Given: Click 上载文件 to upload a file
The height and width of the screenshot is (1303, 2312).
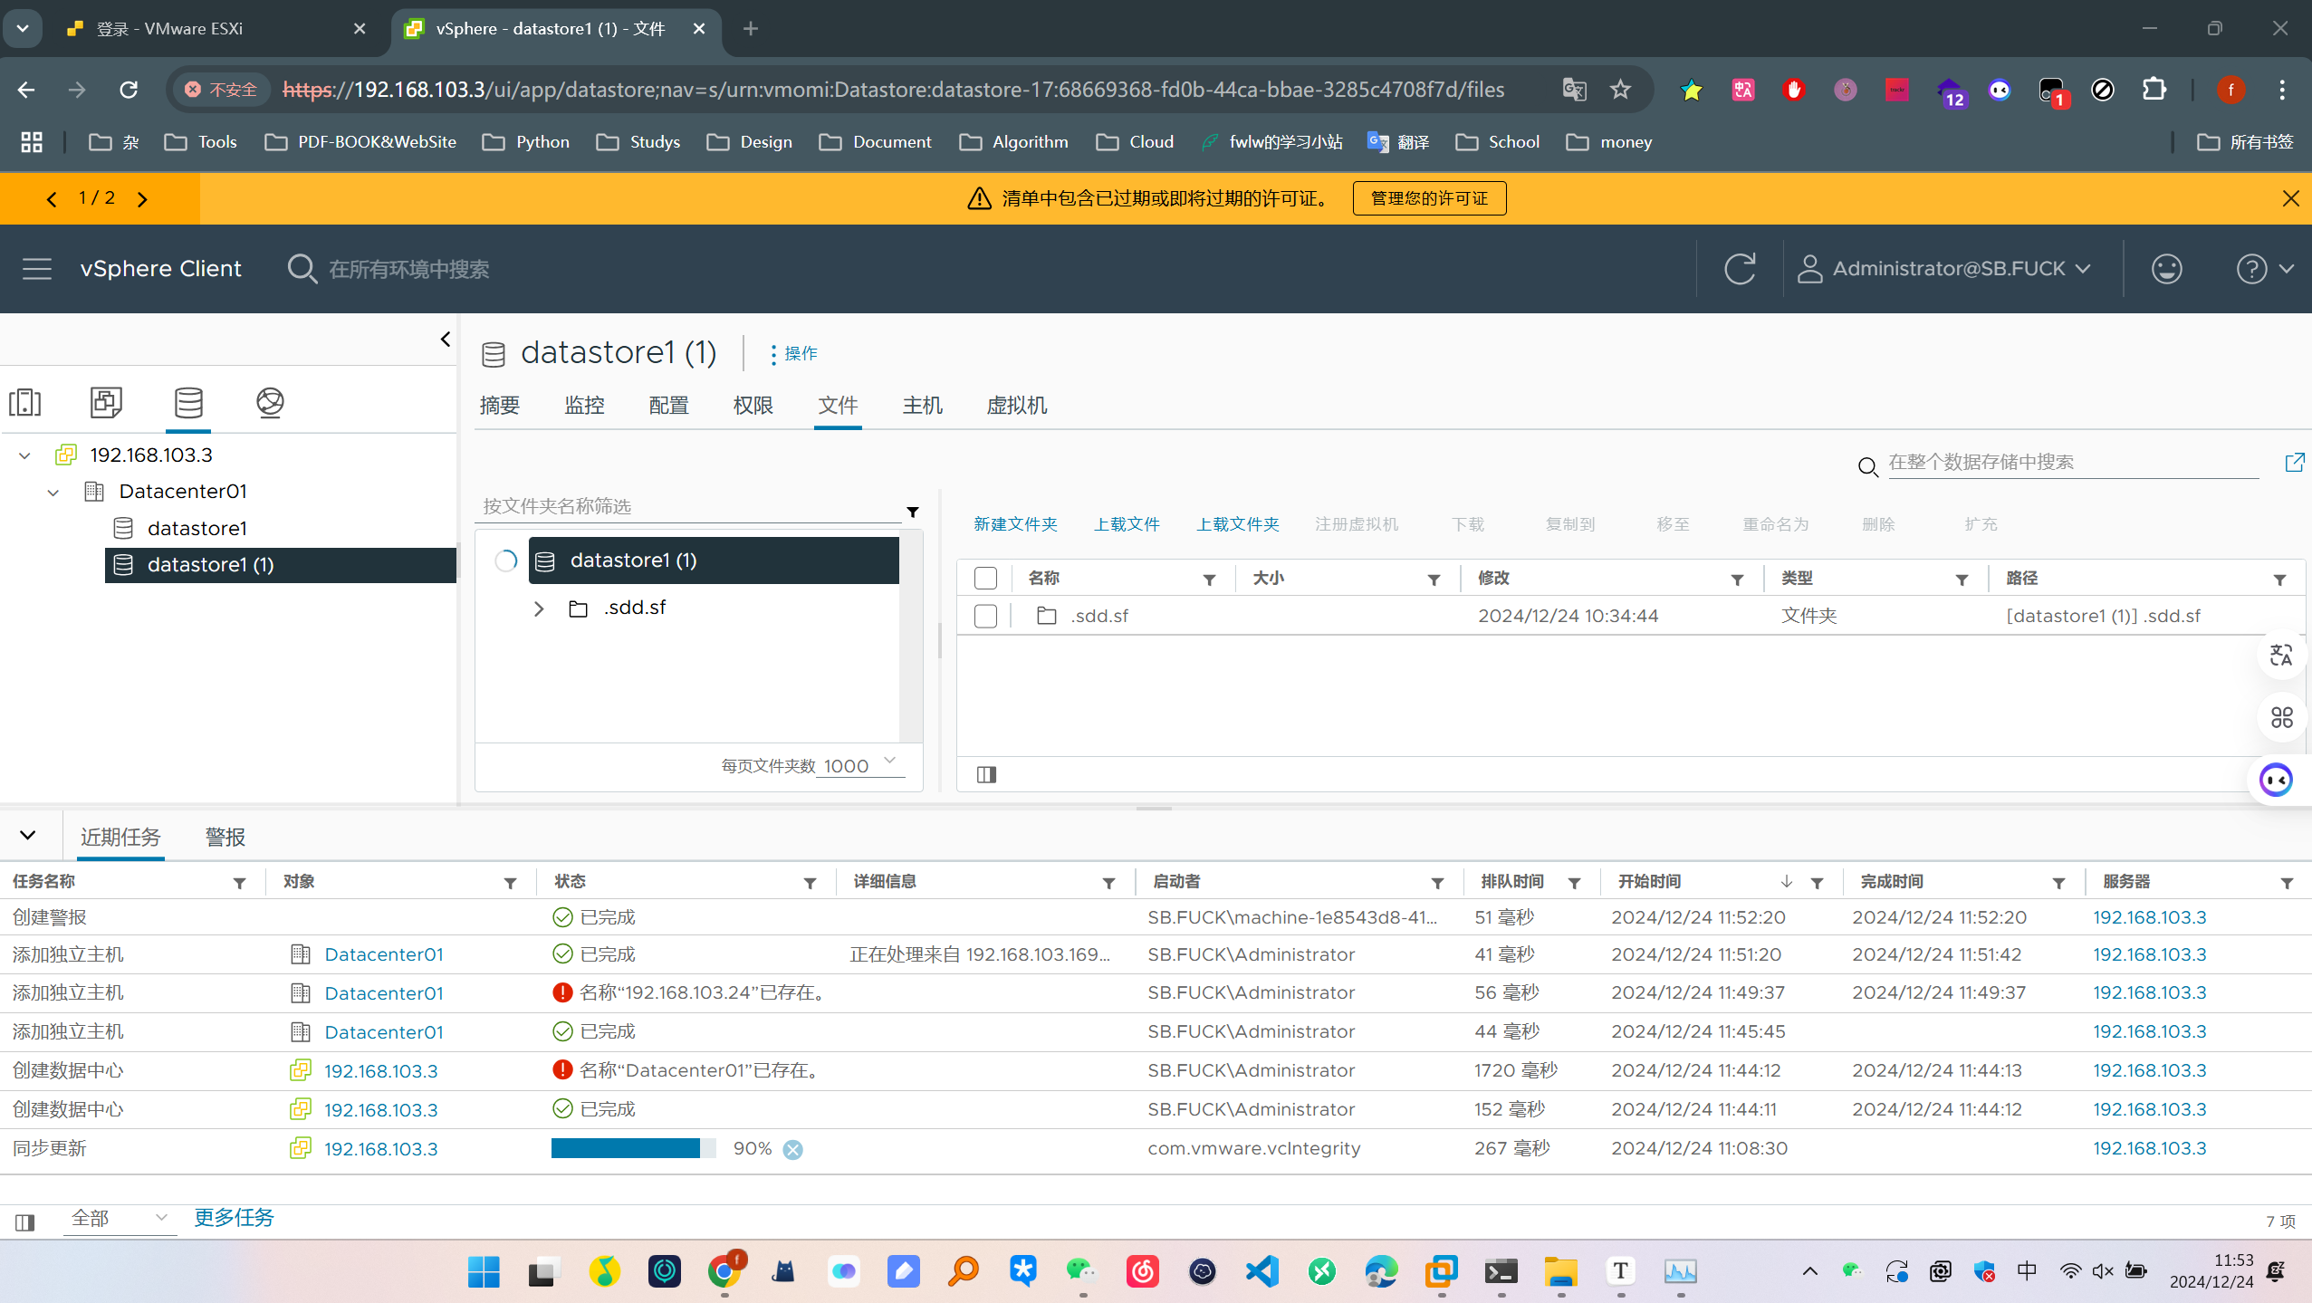Looking at the screenshot, I should tap(1127, 524).
